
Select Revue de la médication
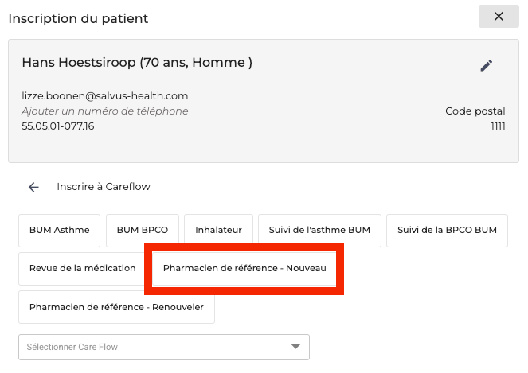pos(83,269)
